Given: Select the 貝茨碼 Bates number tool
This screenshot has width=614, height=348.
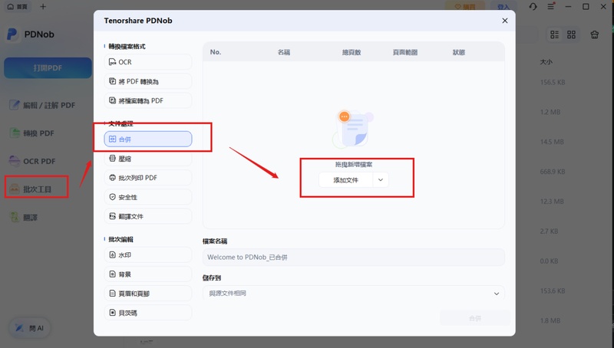Looking at the screenshot, I should 148,313.
